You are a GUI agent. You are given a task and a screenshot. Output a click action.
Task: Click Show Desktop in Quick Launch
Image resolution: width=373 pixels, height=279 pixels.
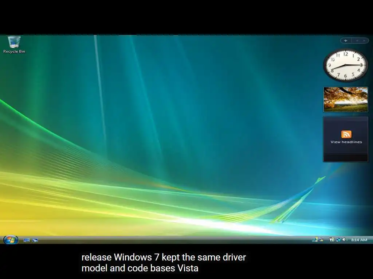tap(27, 240)
